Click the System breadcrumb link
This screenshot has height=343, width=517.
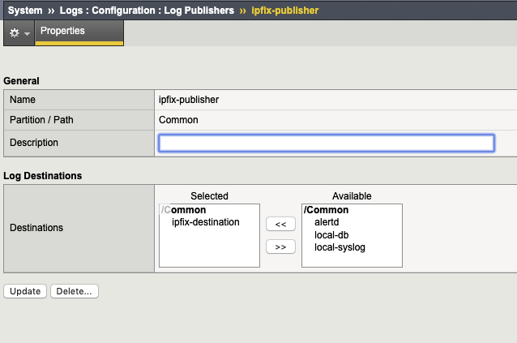pyautogui.click(x=24, y=11)
